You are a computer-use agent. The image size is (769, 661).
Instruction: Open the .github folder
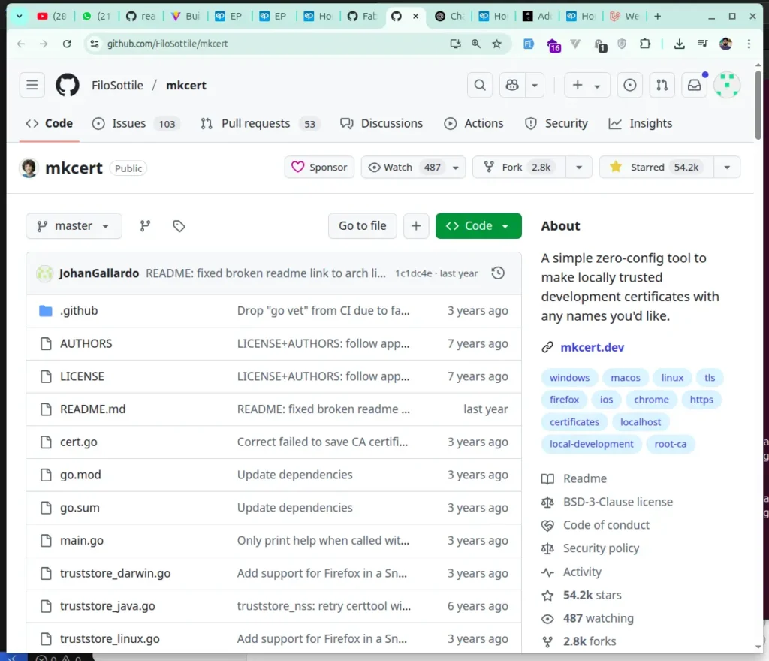point(79,311)
